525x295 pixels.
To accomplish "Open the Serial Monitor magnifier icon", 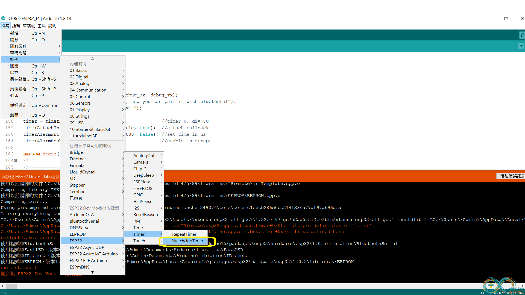I will (522, 35).
